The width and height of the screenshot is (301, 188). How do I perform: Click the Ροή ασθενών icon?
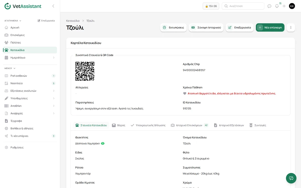(7, 76)
